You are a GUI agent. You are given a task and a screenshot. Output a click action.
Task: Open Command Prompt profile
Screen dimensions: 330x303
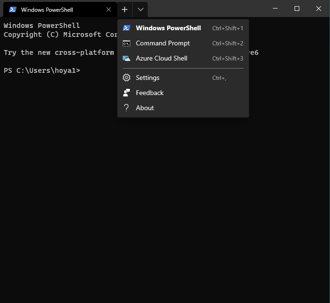[x=183, y=43]
